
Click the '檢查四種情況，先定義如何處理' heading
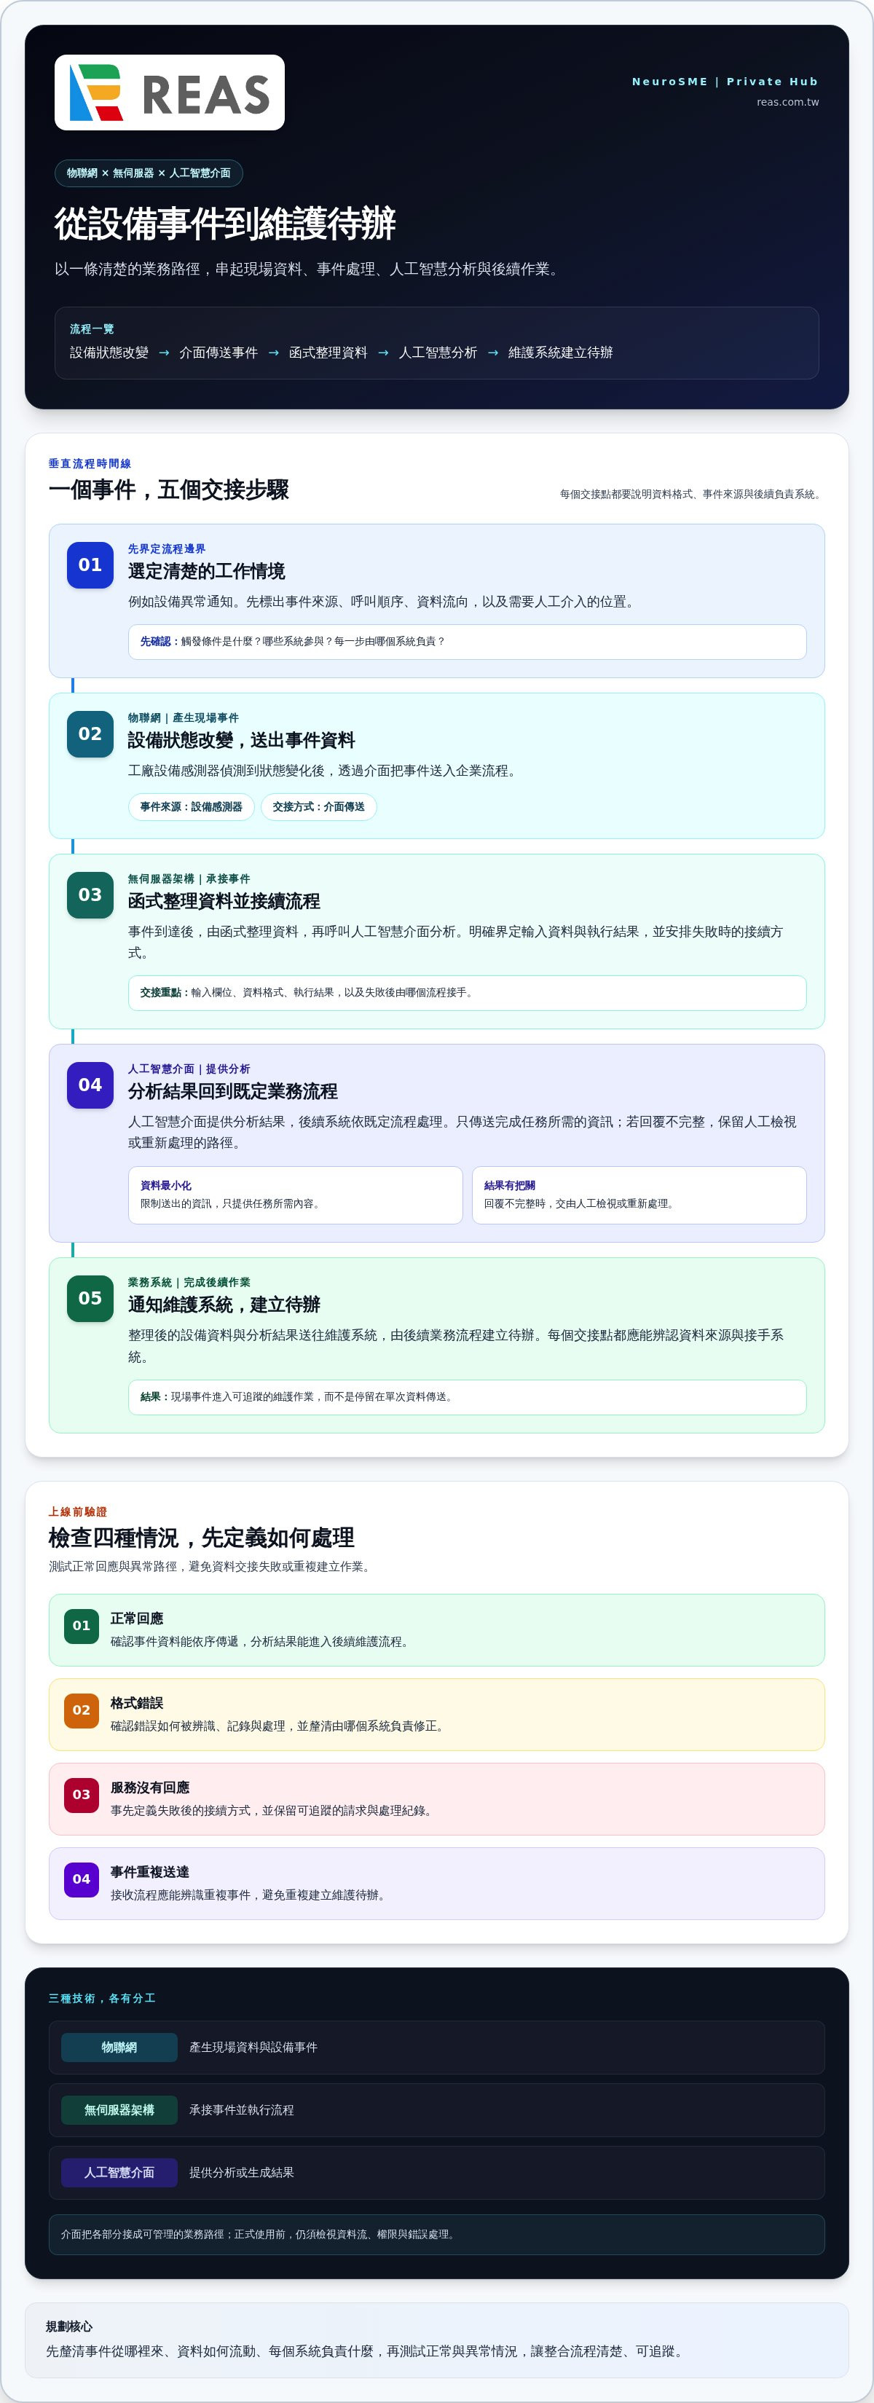[202, 1538]
